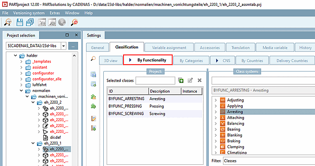Click the add class green plus icon
Screen dimensions: 315x166
181,80
